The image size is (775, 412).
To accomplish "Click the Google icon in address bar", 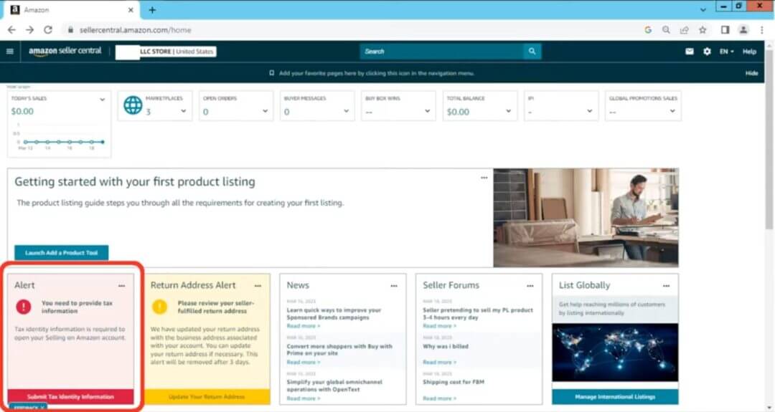I will pyautogui.click(x=647, y=30).
